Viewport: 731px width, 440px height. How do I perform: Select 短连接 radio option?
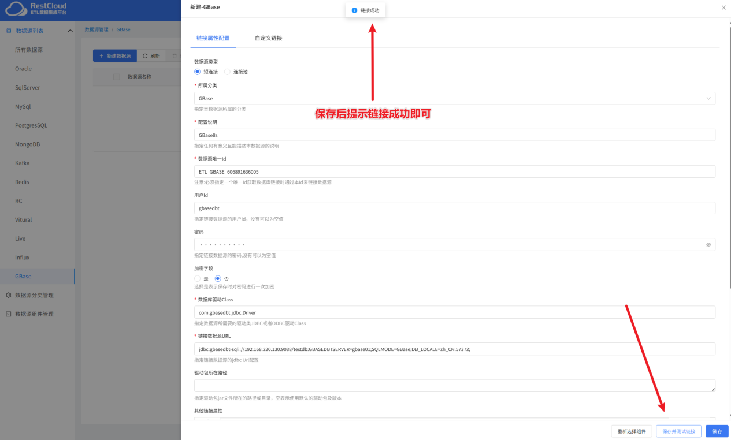coord(198,72)
